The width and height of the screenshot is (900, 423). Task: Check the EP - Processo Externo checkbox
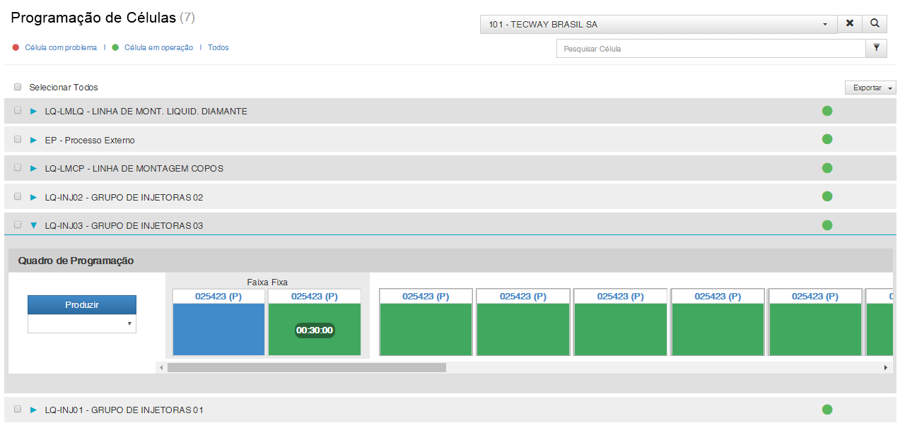coord(18,140)
